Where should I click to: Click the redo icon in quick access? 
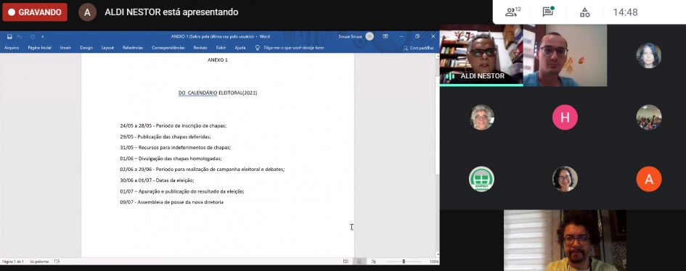[33, 37]
